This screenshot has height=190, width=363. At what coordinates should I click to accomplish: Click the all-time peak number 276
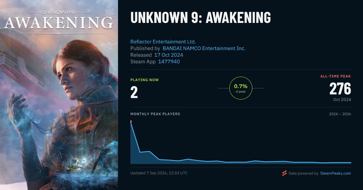click(340, 89)
